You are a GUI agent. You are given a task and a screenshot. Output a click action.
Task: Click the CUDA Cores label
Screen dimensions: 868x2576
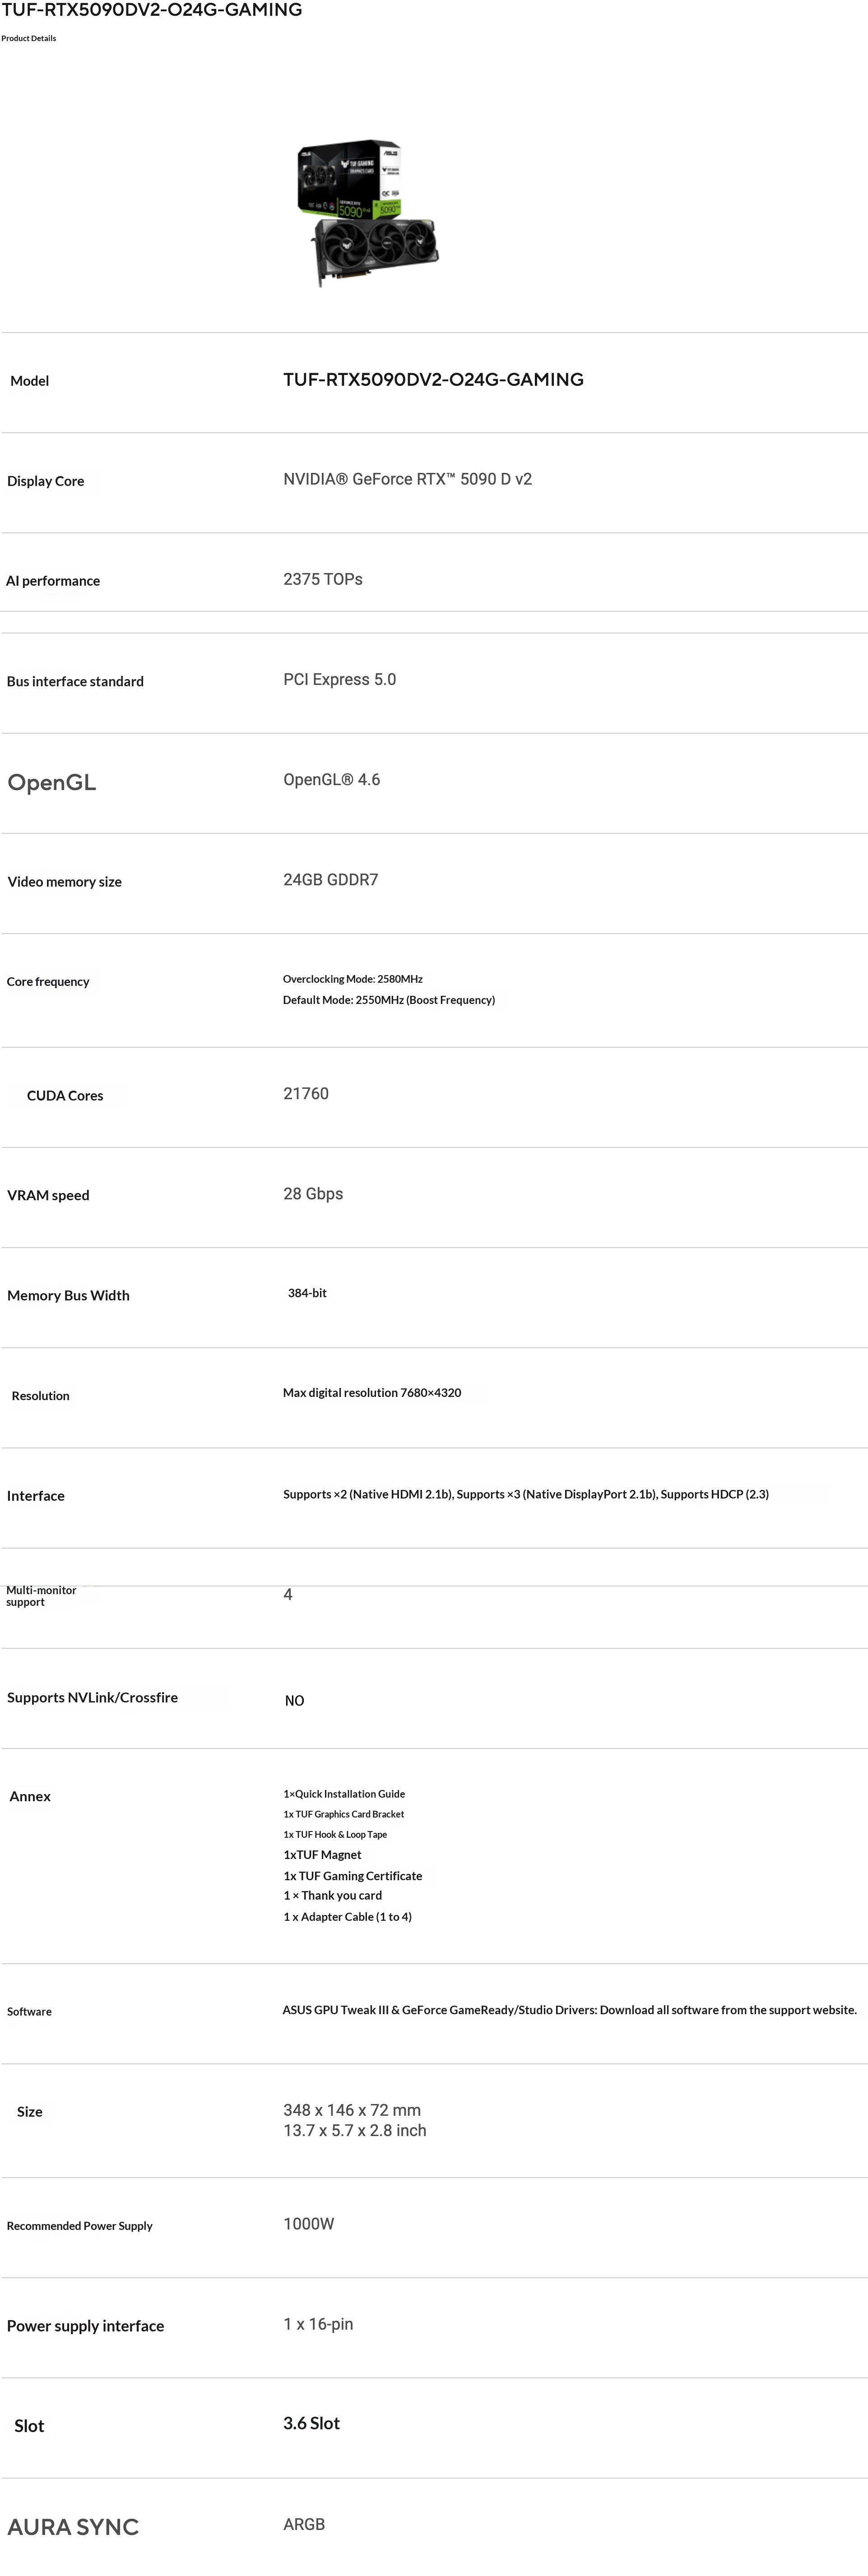pyautogui.click(x=65, y=1096)
